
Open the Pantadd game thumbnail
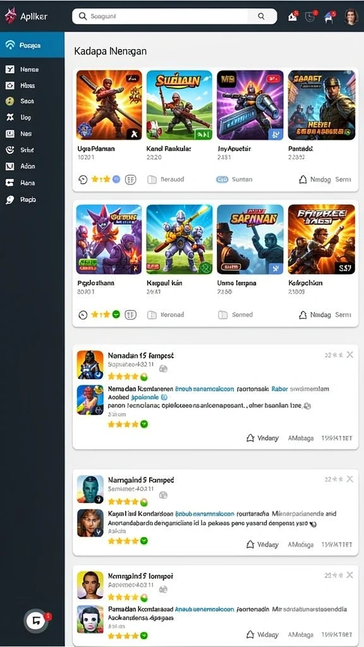(x=322, y=105)
